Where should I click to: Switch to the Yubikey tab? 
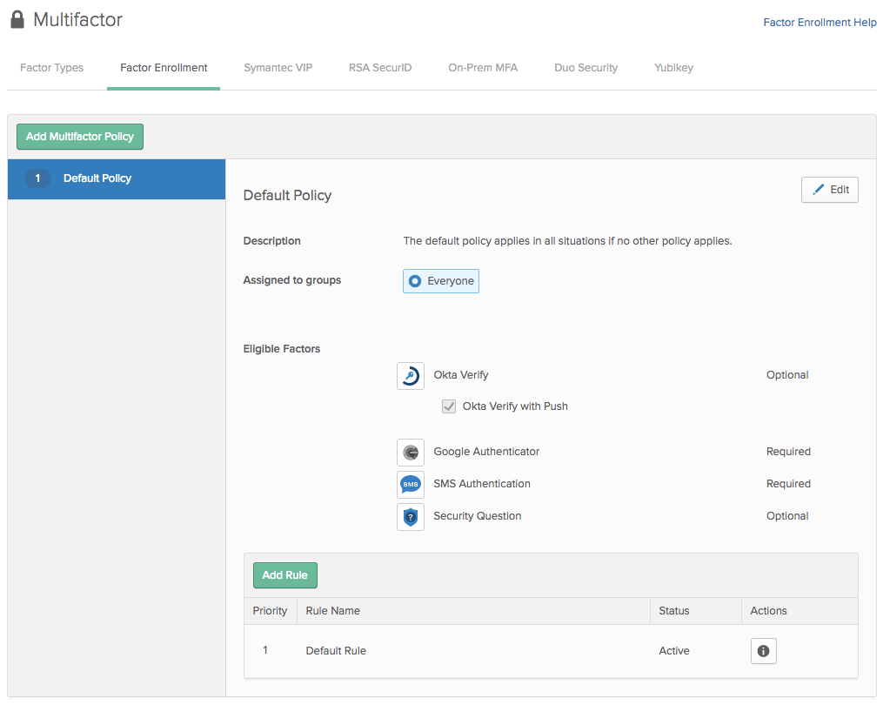[x=673, y=68]
